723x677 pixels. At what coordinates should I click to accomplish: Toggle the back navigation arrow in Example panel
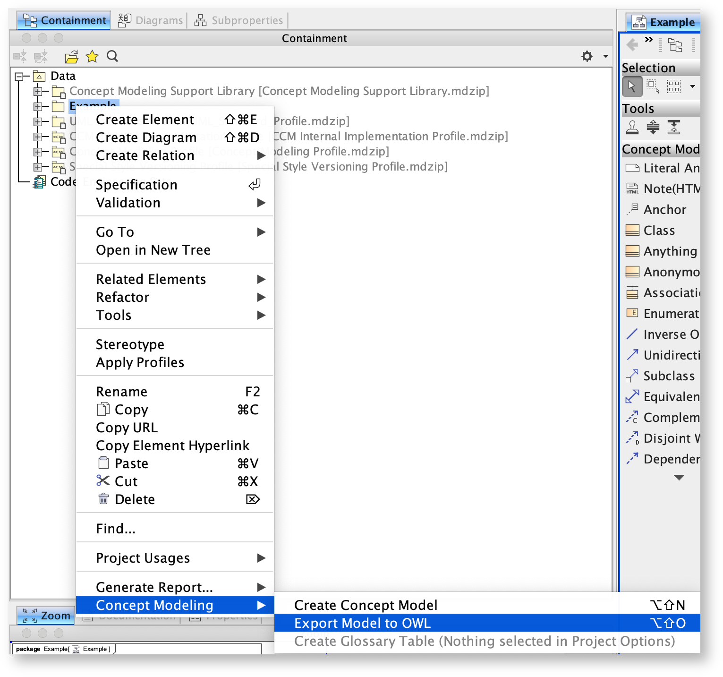(x=632, y=45)
